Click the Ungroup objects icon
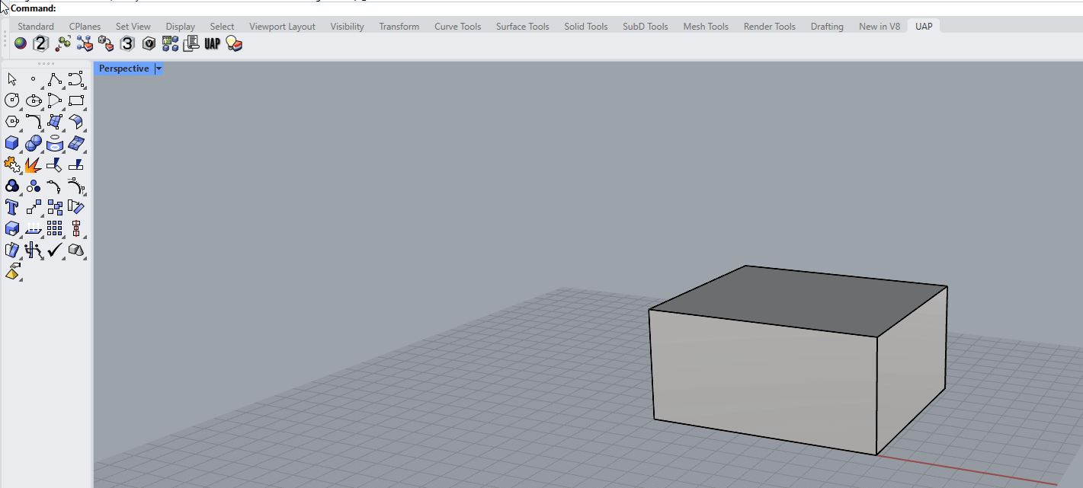The height and width of the screenshot is (488, 1083). pos(34,186)
